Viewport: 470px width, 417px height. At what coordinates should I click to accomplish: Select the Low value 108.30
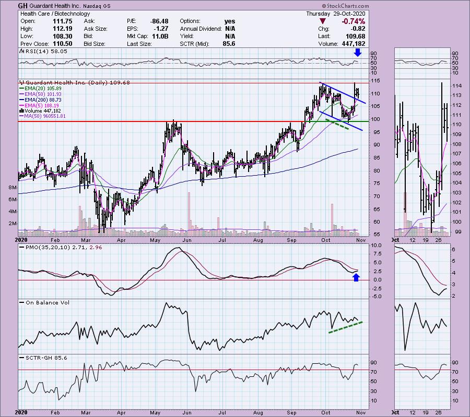point(63,36)
